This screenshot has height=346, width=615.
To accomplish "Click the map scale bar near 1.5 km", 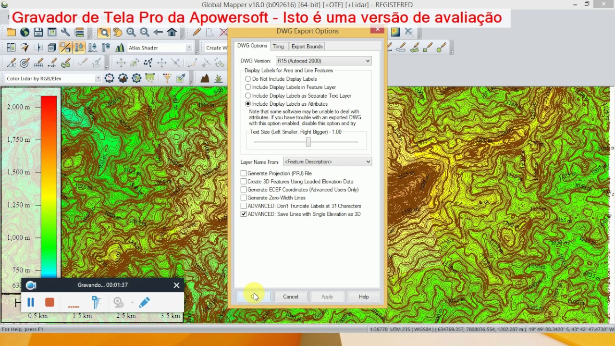I will click(82, 316).
